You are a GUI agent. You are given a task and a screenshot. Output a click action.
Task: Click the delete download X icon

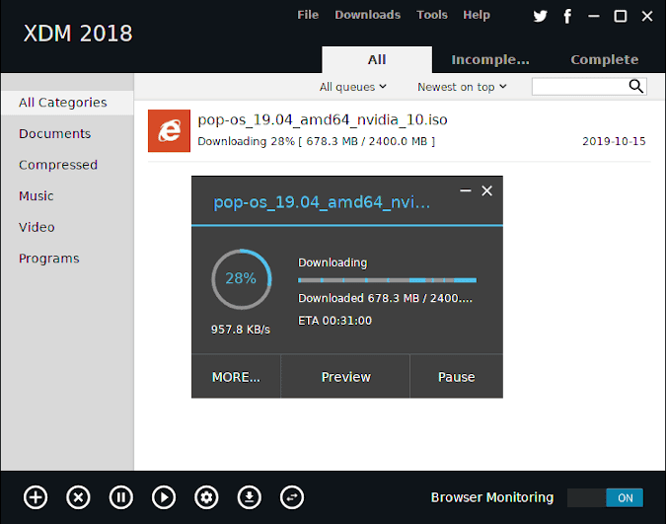[78, 496]
